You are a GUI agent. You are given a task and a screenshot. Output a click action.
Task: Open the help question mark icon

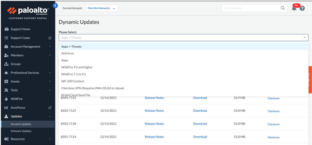(302, 8)
